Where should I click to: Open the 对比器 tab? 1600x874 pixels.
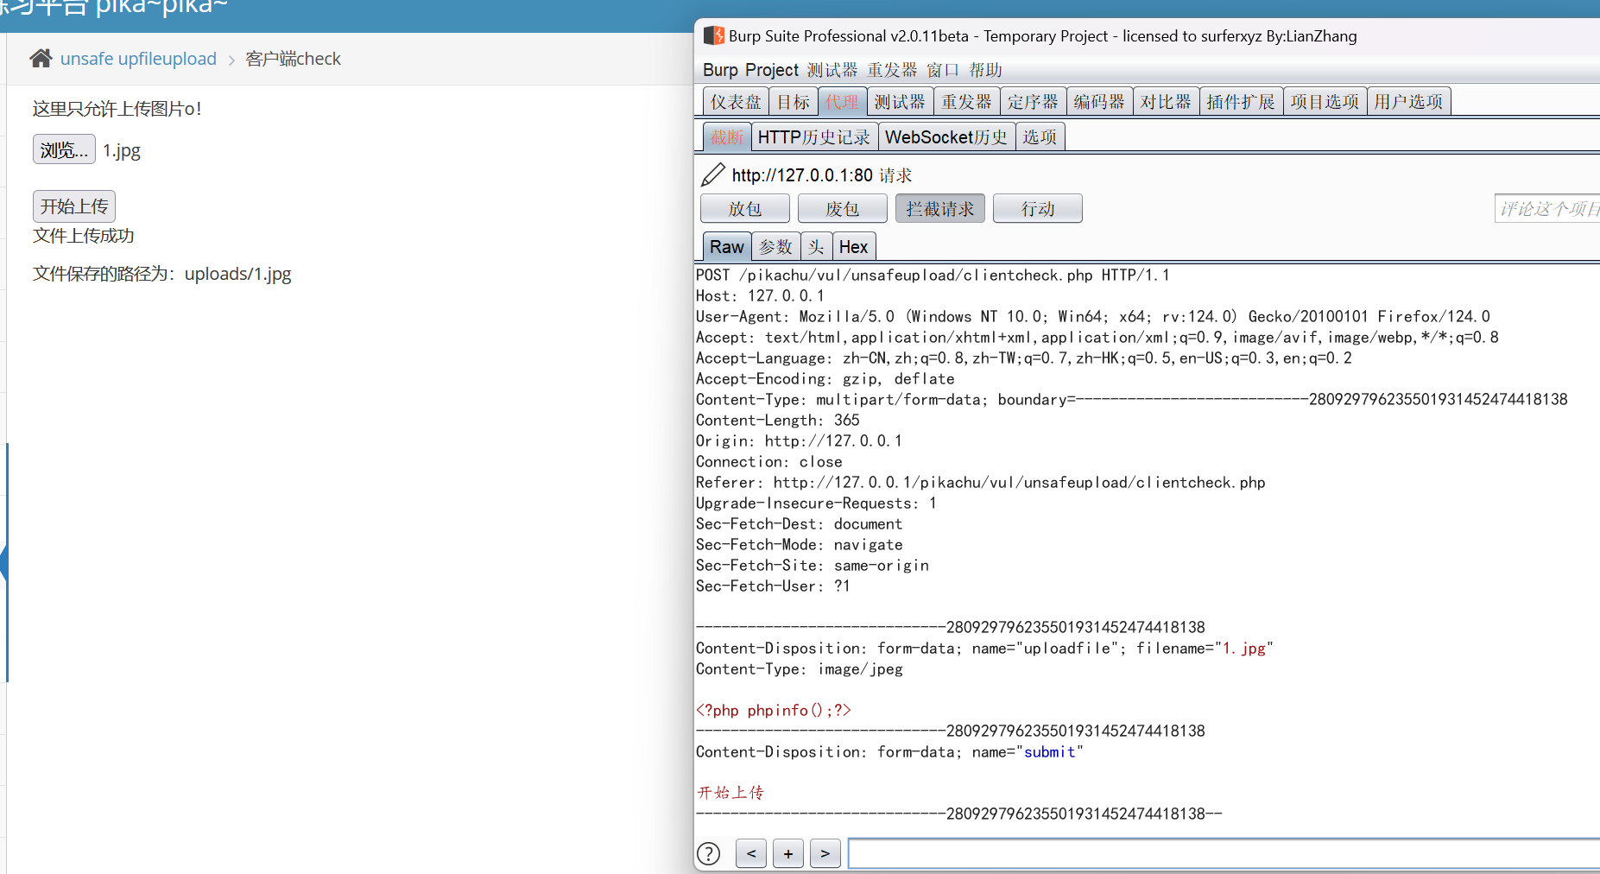1166,102
